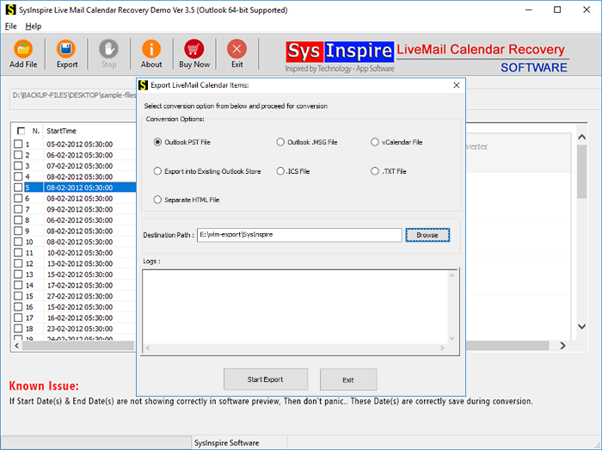
Task: Check the checkbox for row 10
Action: click(x=18, y=242)
